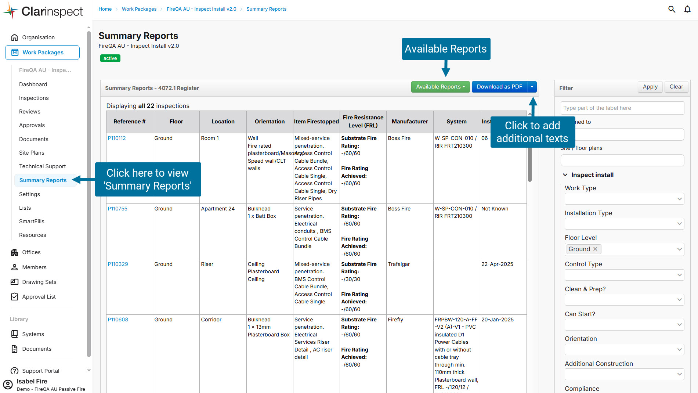Viewport: 698px width, 393px height.
Task: Go to Dashboard in the sidebar
Action: tap(33, 84)
